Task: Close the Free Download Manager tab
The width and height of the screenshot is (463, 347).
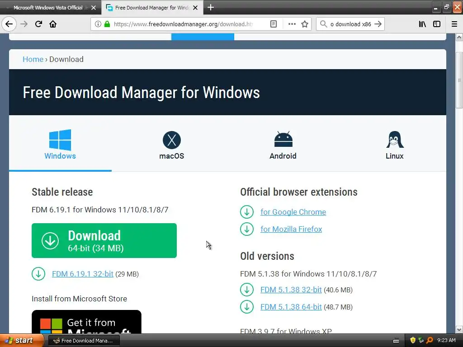Action: pos(195,8)
